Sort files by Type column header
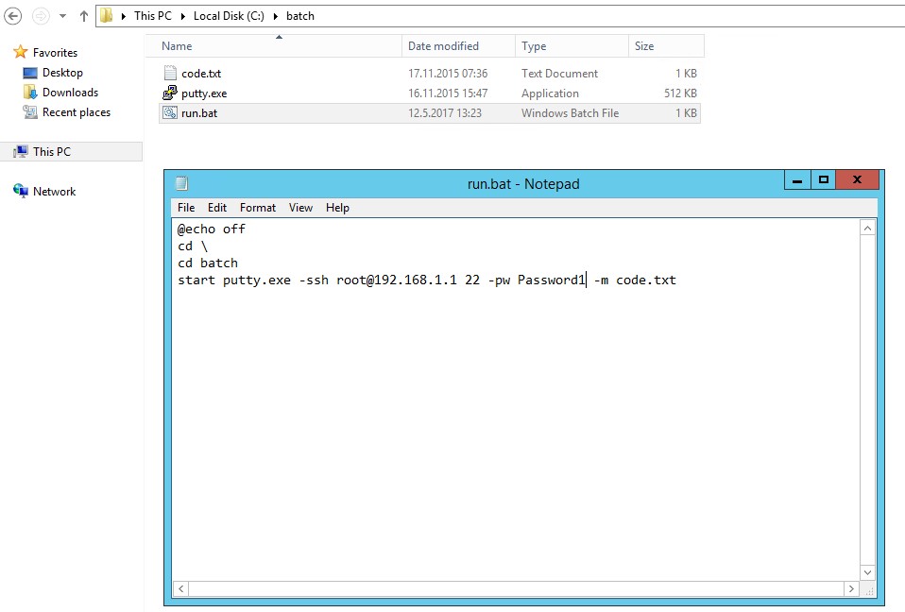905x612 pixels. [572, 46]
